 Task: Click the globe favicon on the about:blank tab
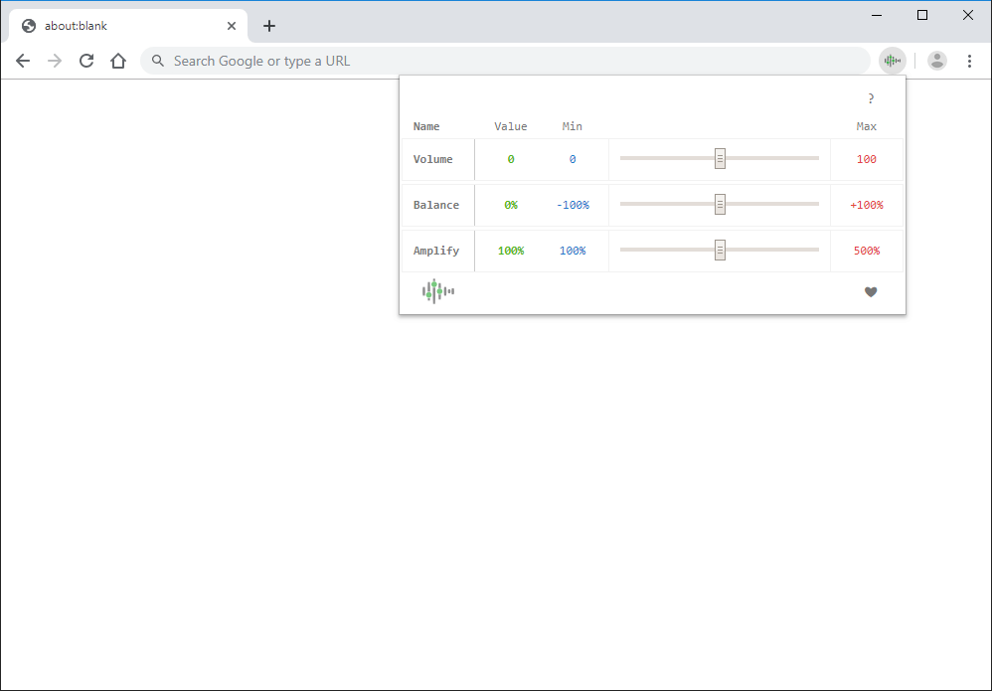tap(29, 26)
